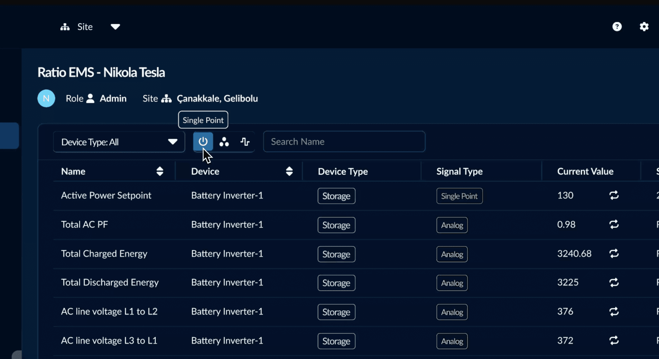Click the current value 376
659x359 pixels.
pos(565,311)
